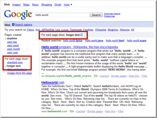
Task: Go to Shopping
Action: tap(47, 5)
